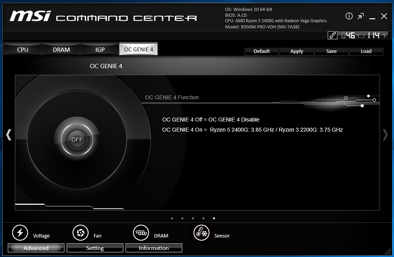Open the Setting section
394x257 pixels.
95,248
